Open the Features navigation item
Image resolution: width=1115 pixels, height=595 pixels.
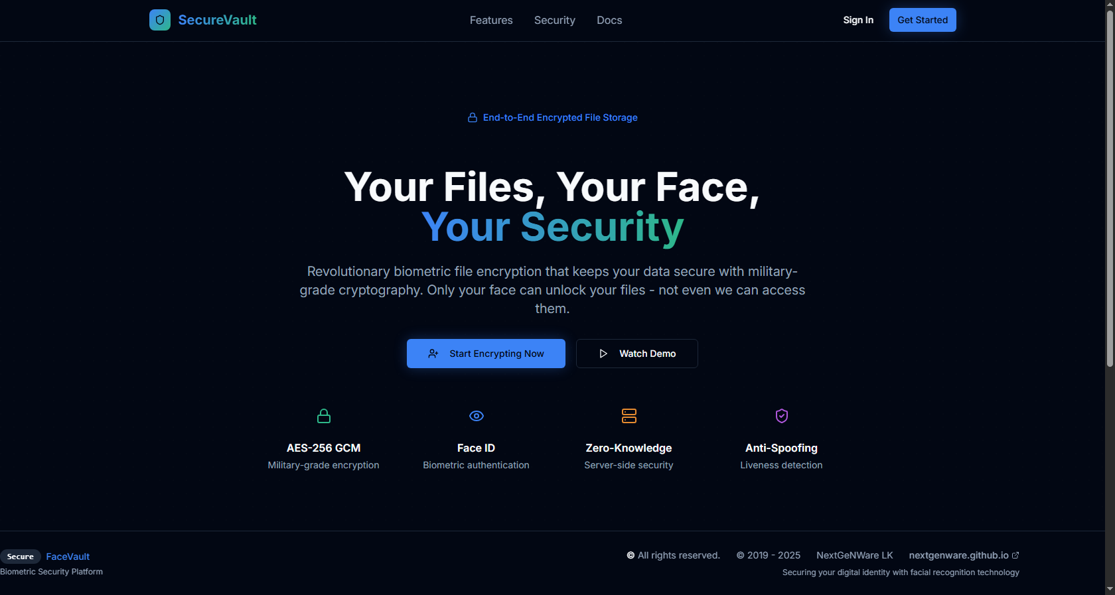click(491, 21)
